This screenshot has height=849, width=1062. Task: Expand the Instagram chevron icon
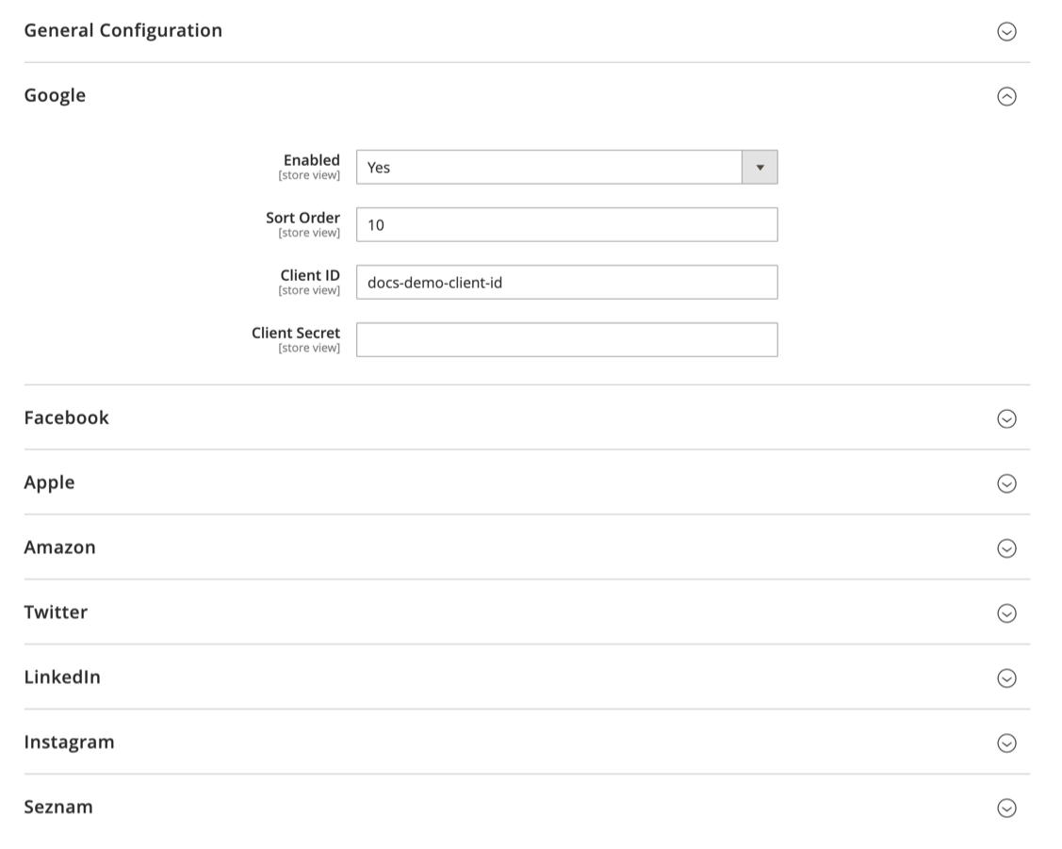click(1006, 743)
